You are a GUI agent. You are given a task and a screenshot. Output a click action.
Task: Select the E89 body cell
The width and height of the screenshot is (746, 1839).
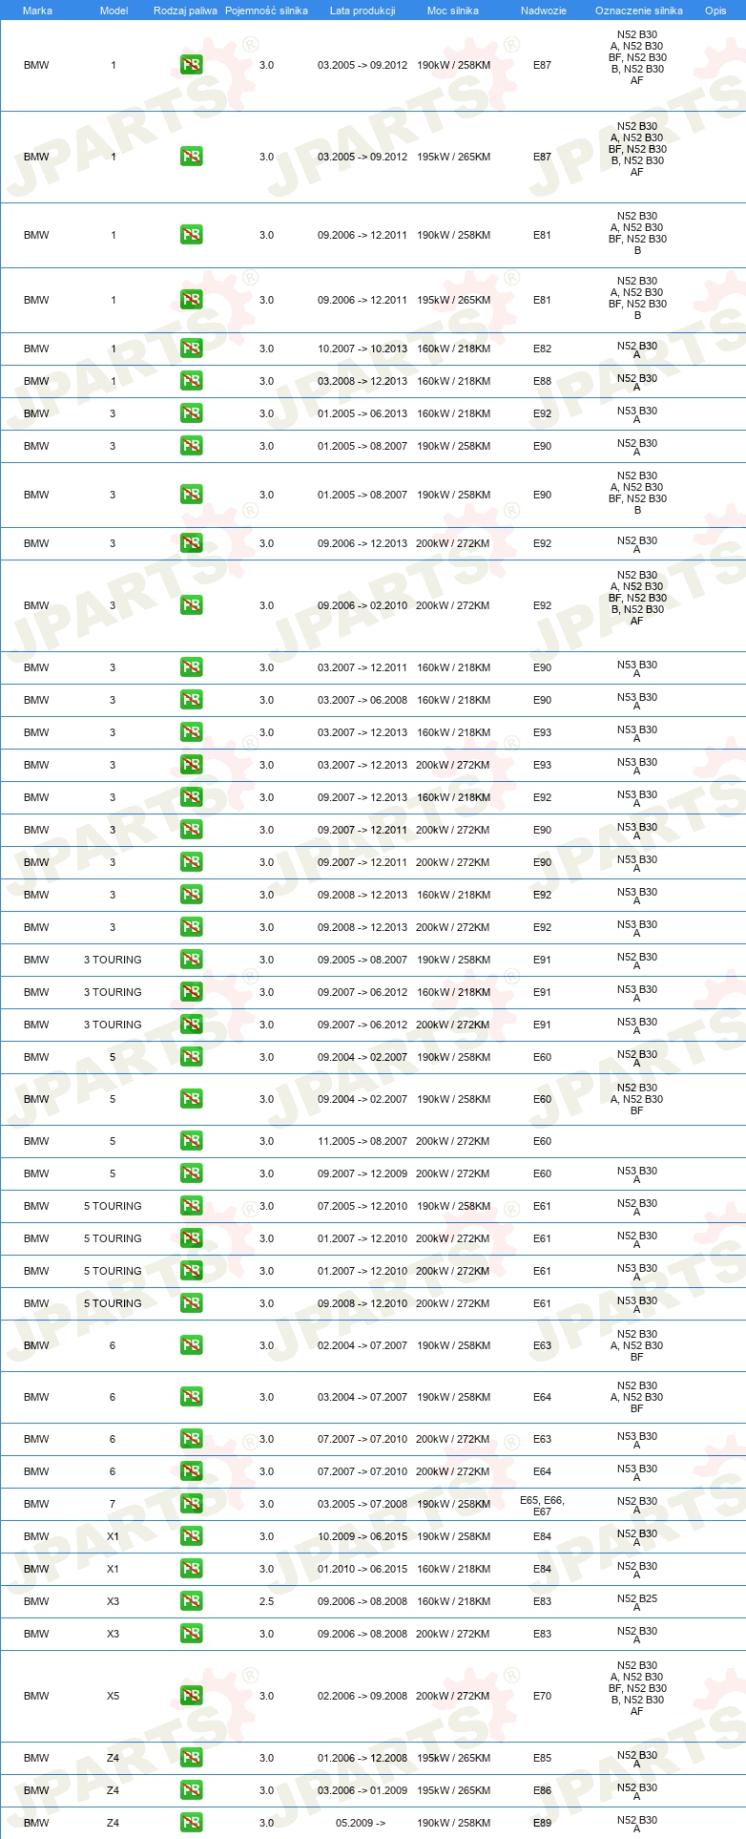pos(542,1823)
